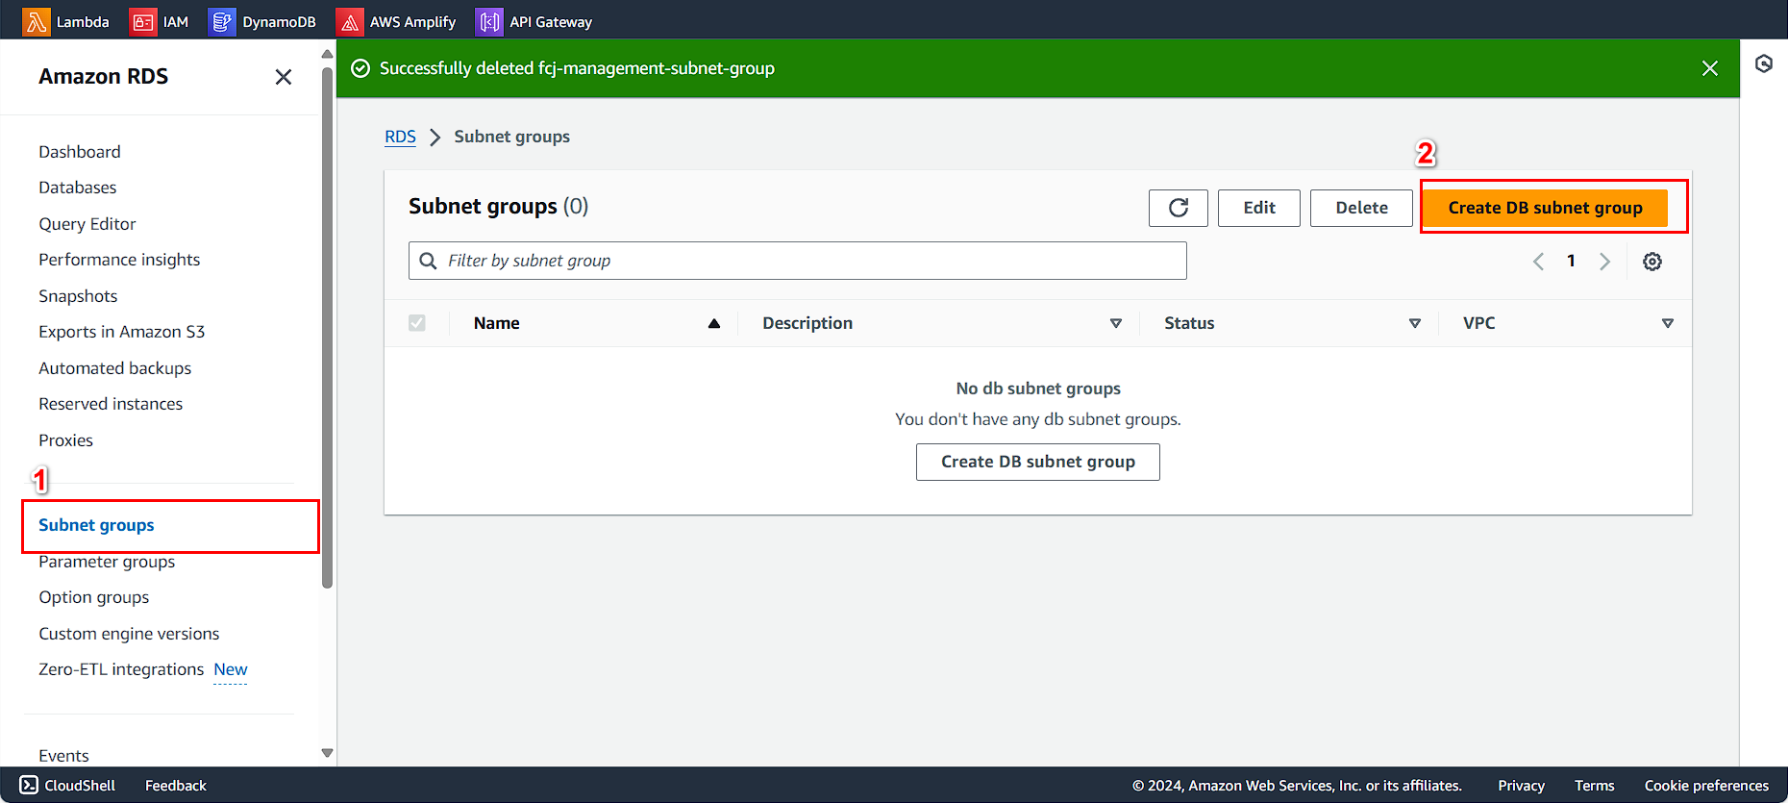The height and width of the screenshot is (803, 1788).
Task: Close the Amazon RDS navigation panel
Action: point(283,77)
